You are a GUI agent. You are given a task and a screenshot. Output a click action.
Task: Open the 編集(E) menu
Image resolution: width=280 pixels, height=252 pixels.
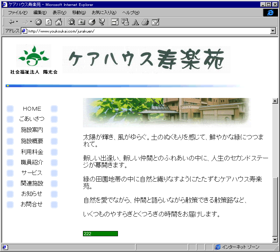click(40, 13)
